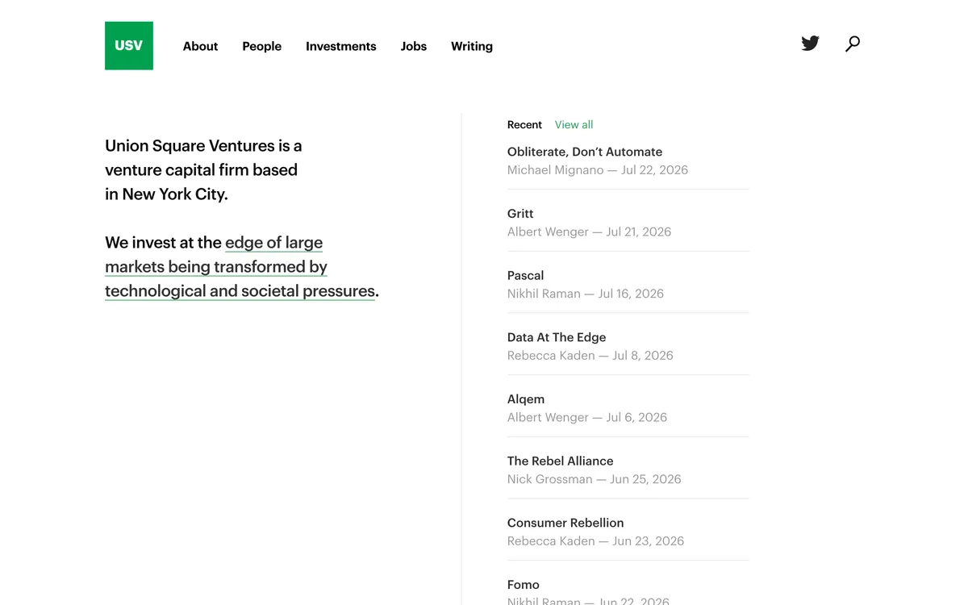Open the Investments section
This screenshot has width=968, height=605.
tap(341, 46)
